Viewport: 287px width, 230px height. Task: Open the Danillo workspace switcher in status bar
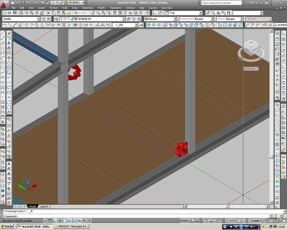254,221
